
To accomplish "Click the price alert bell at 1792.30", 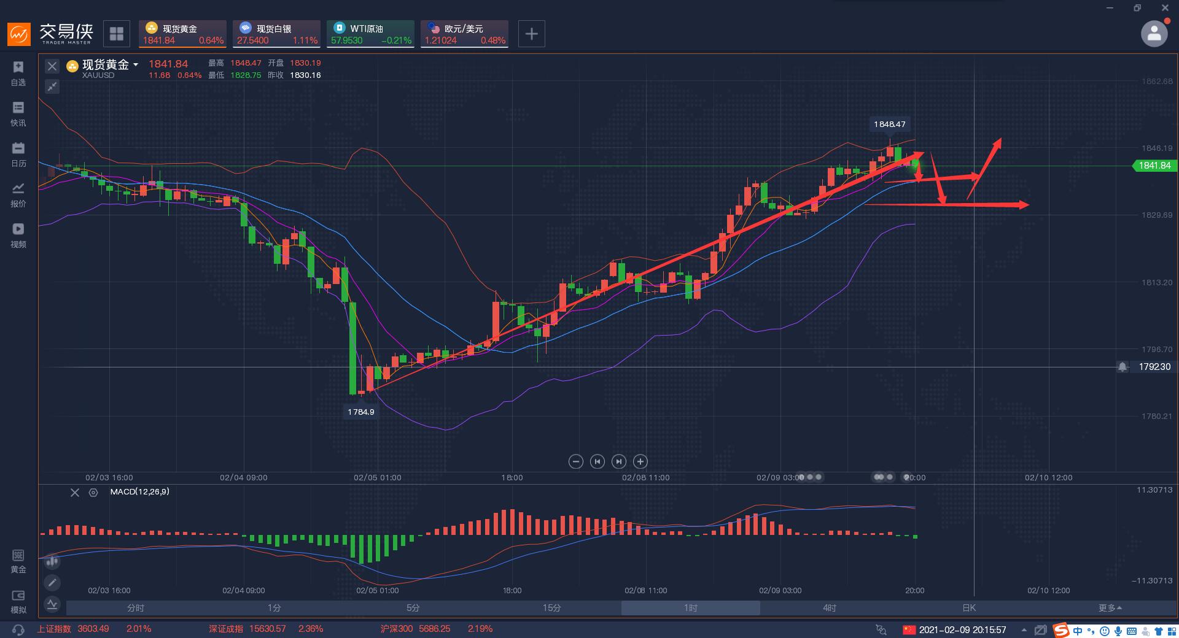I will [x=1123, y=367].
